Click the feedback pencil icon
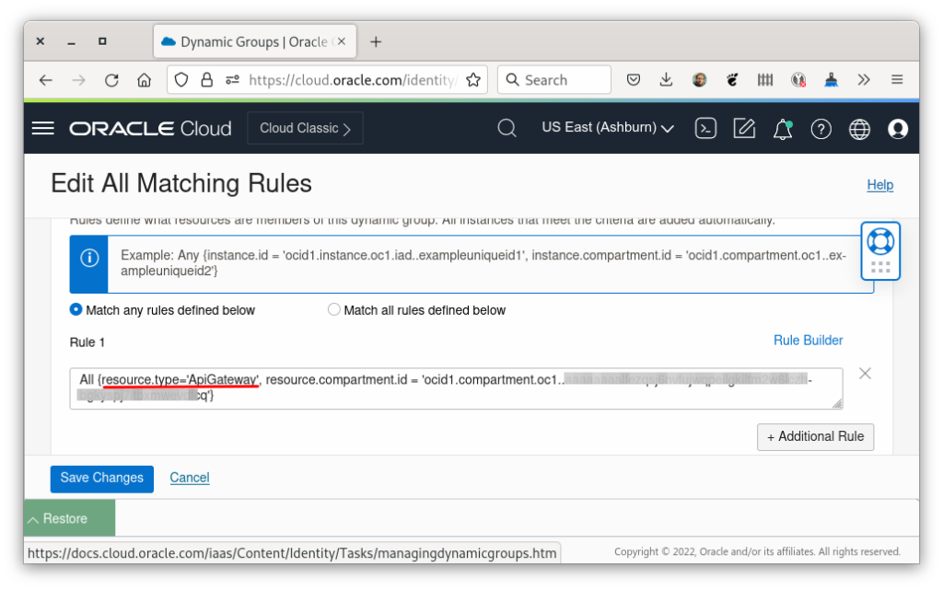Image resolution: width=943 pixels, height=590 pixels. [744, 128]
